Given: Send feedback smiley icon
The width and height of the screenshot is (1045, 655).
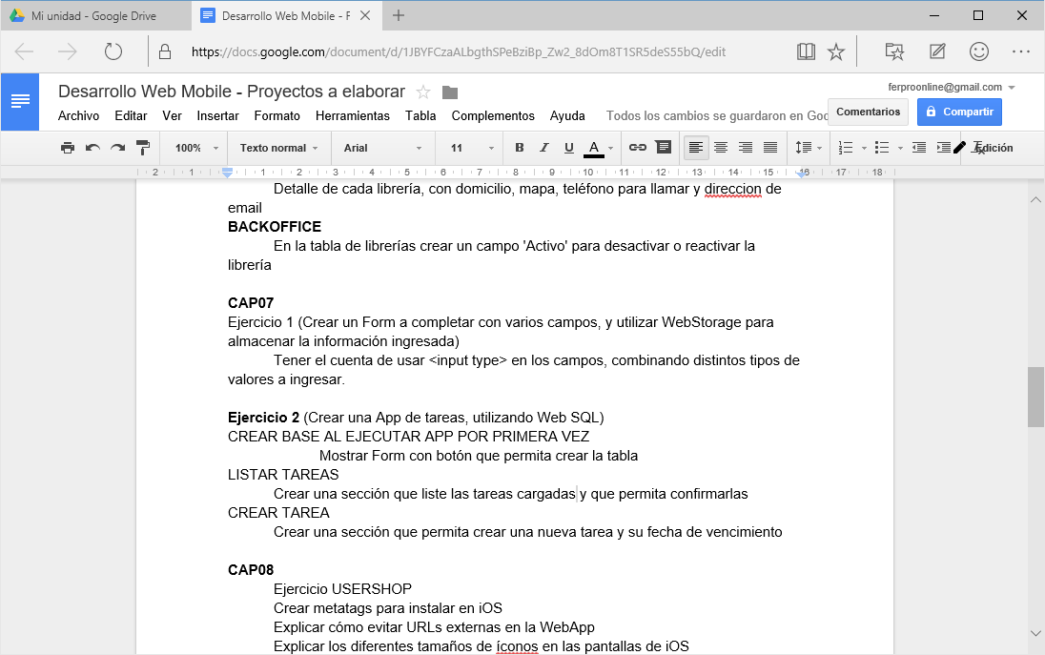Looking at the screenshot, I should point(979,51).
